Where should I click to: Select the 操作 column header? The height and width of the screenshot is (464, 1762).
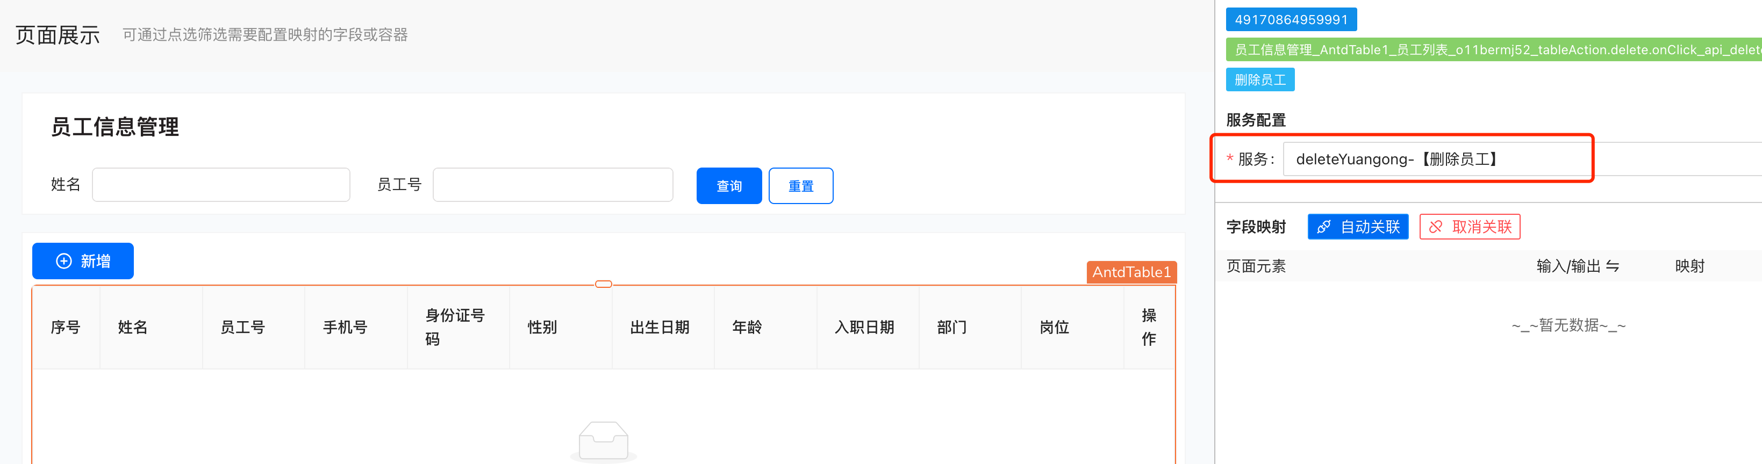point(1149,328)
